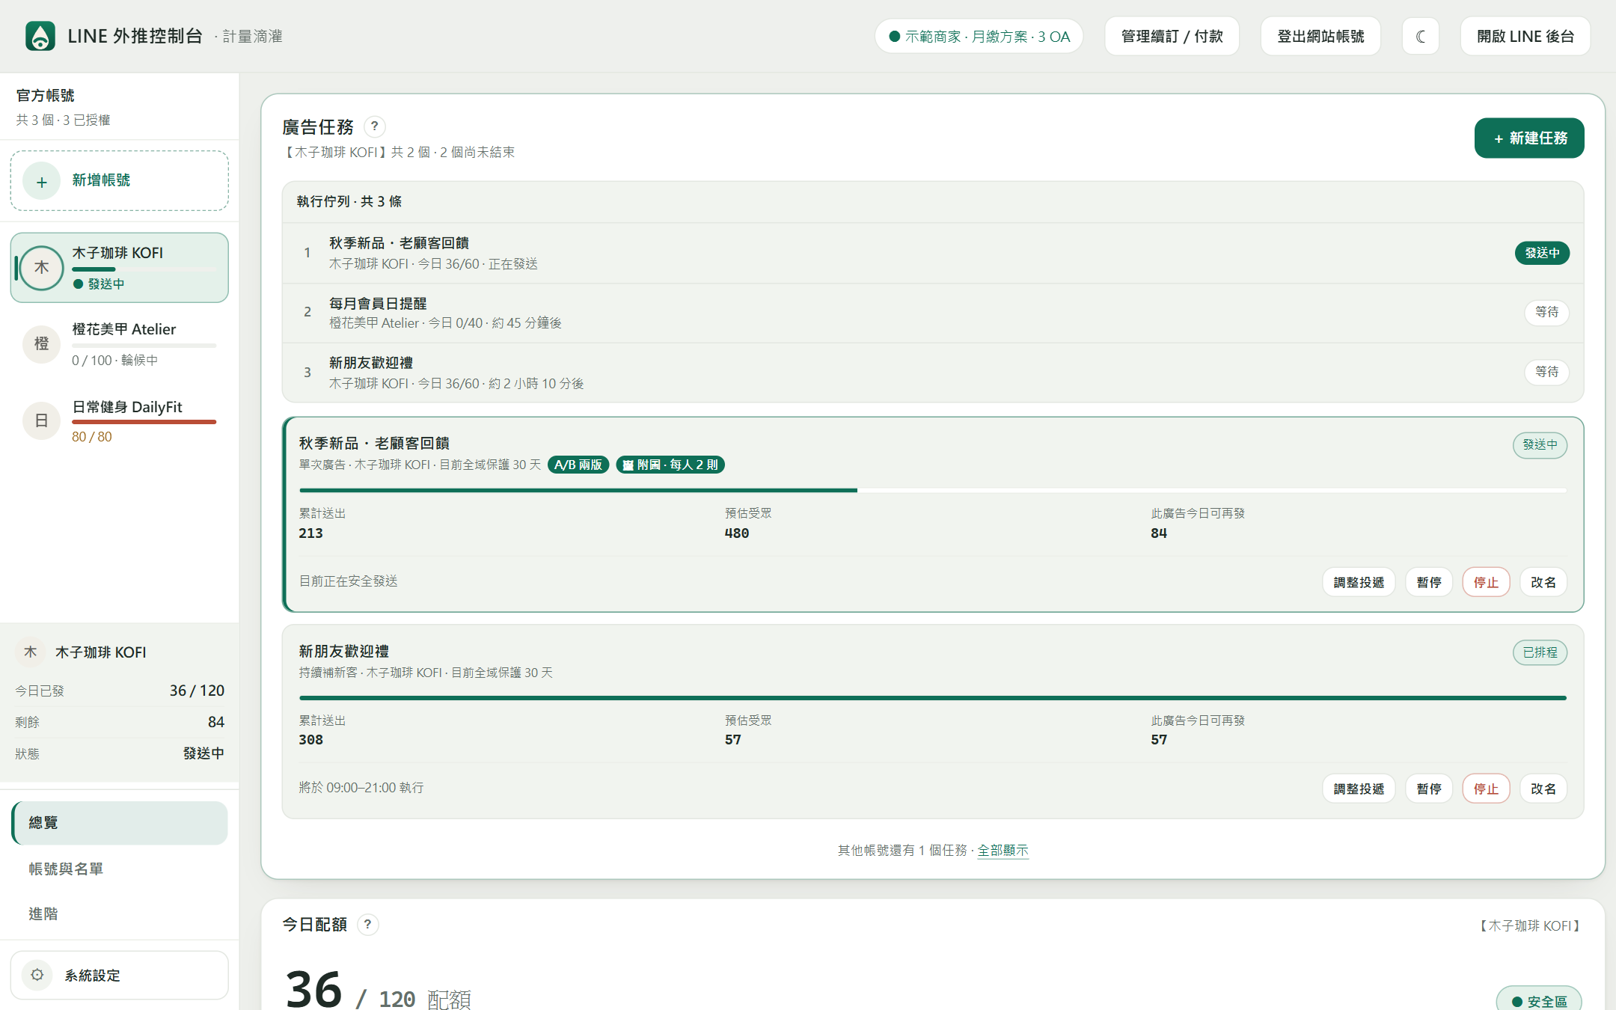Click the 等待 badge for 每月會員日提醒

(1546, 312)
